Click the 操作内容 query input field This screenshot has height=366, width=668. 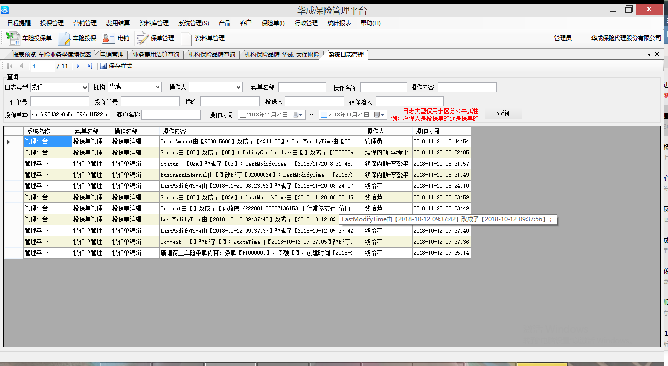click(x=467, y=87)
